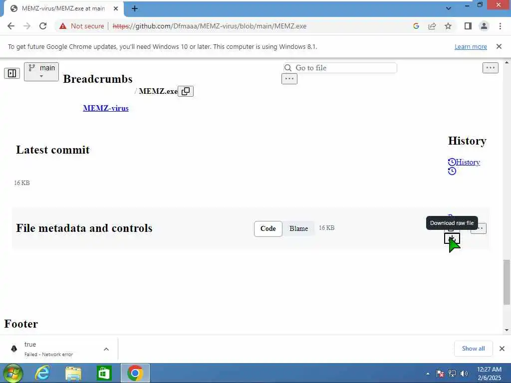Click the github.com URL in address bar
Screen dimensions: 511x383
pos(209,26)
